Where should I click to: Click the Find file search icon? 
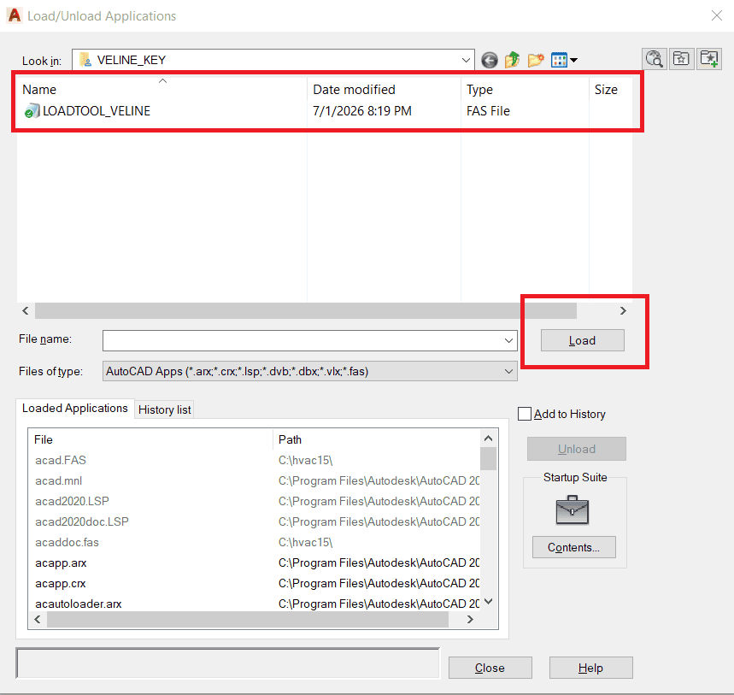pyautogui.click(x=654, y=59)
